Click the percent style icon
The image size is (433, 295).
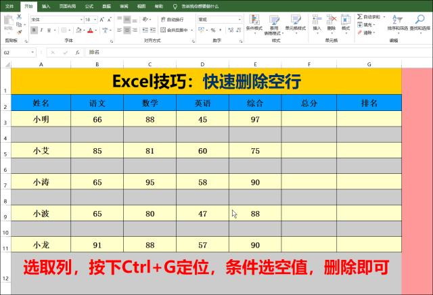click(213, 30)
